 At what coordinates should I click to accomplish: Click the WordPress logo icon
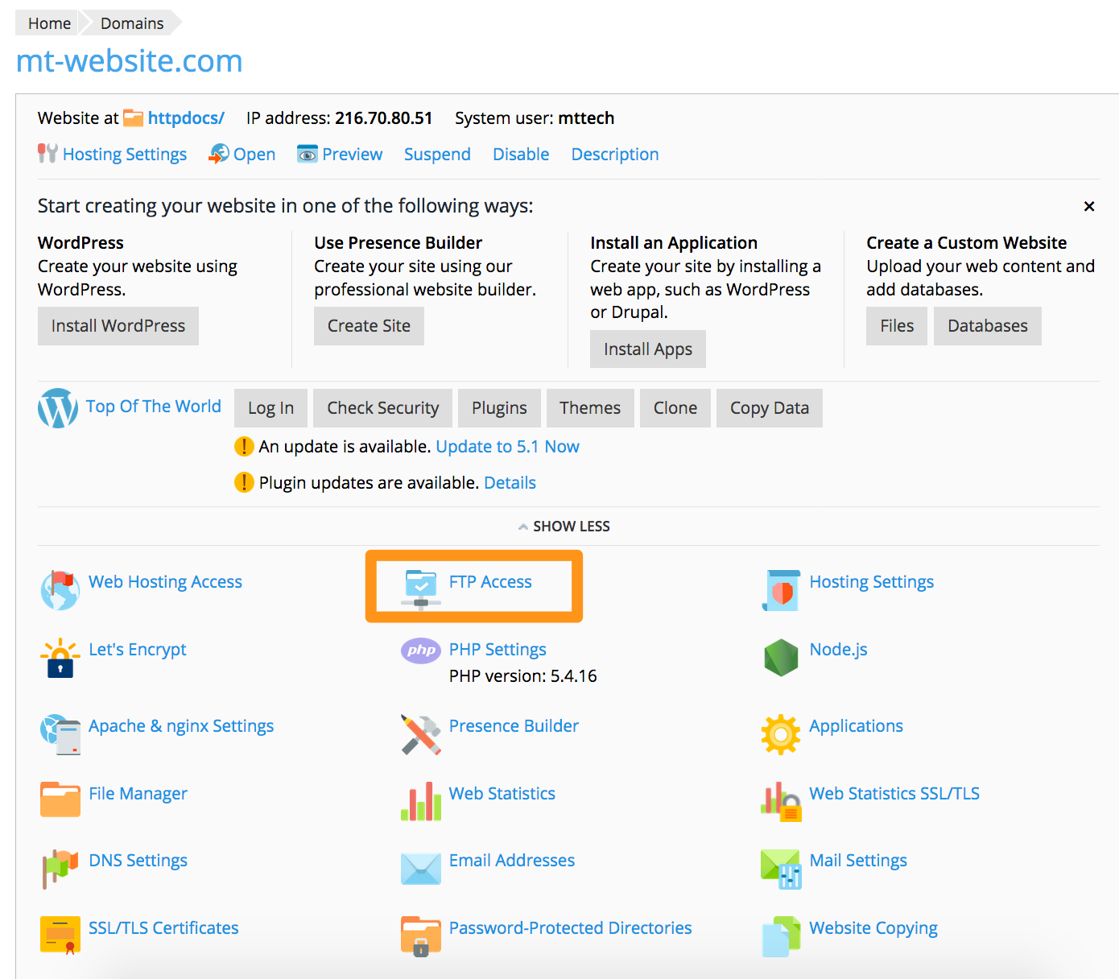[58, 408]
